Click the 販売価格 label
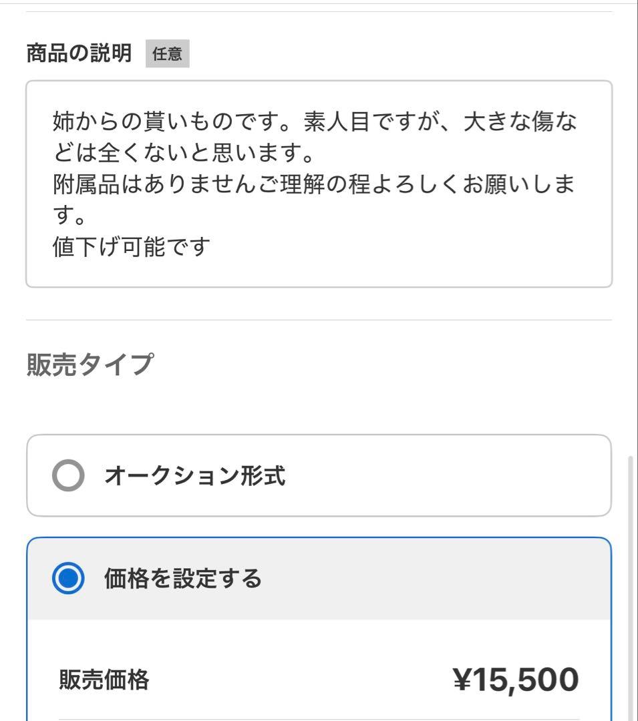The height and width of the screenshot is (721, 638). [104, 680]
